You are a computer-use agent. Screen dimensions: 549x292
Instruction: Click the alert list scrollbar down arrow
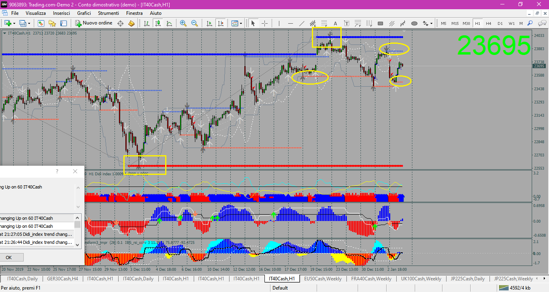coord(78,244)
